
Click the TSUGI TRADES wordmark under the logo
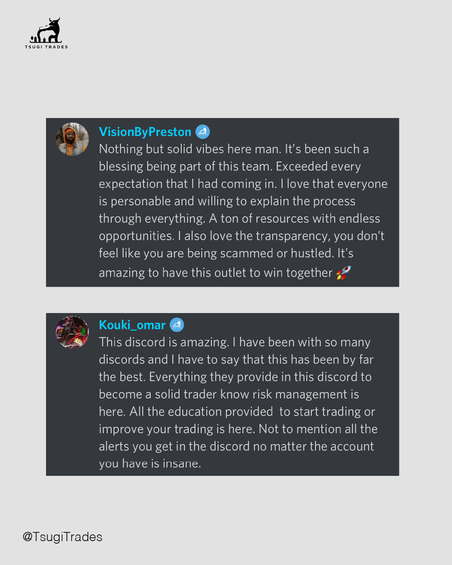coord(46,47)
